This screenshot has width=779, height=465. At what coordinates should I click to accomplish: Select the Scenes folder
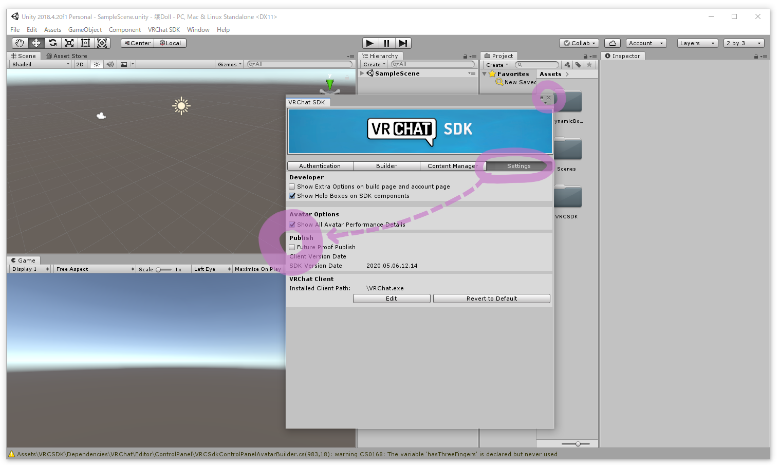(x=568, y=154)
